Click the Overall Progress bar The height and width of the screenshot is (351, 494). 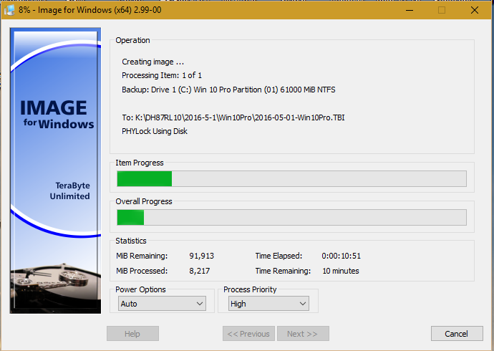point(291,217)
